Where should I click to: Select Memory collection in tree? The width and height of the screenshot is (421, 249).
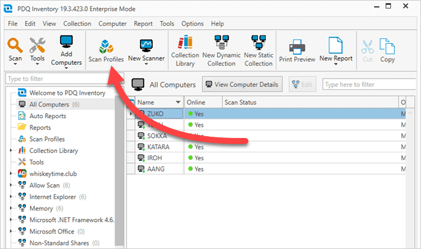coord(40,208)
